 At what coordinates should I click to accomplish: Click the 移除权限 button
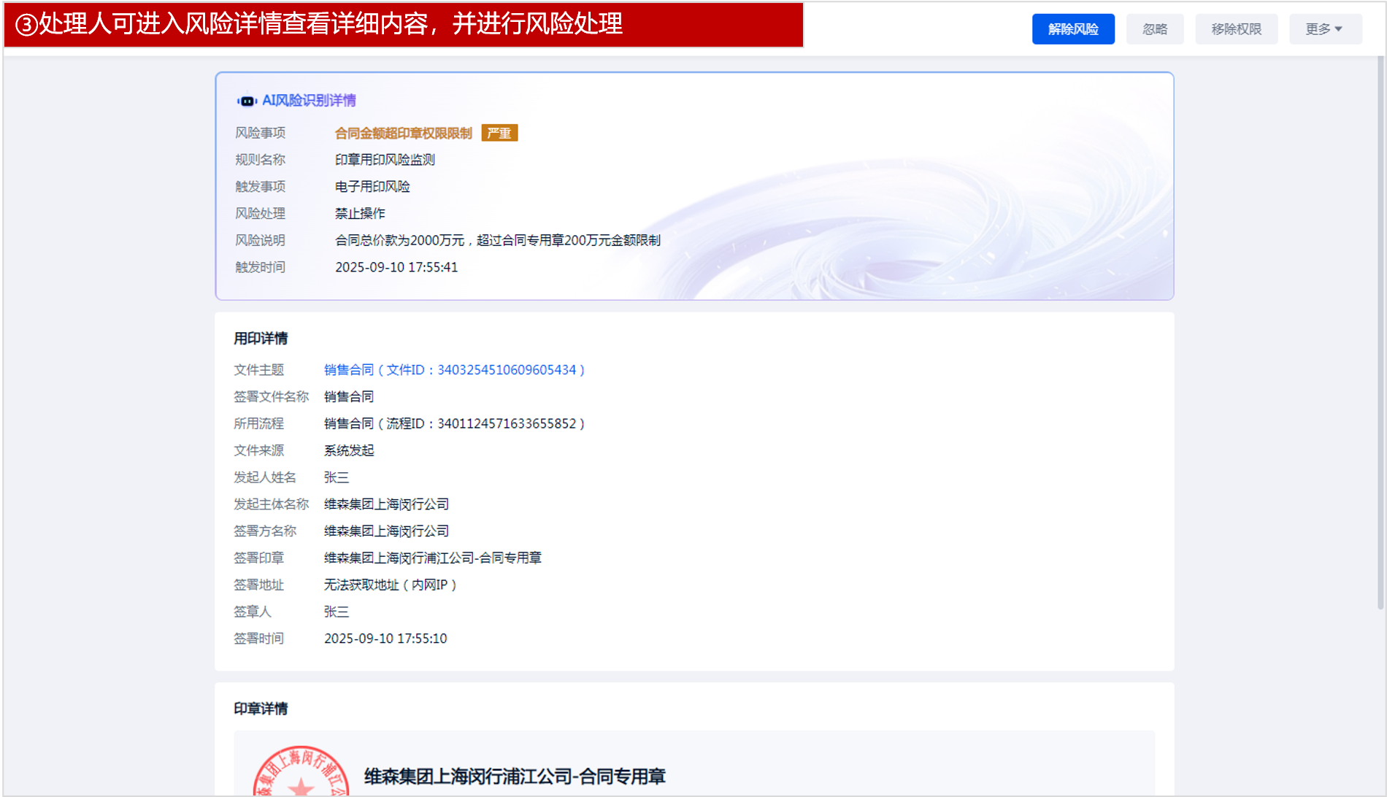(x=1236, y=29)
